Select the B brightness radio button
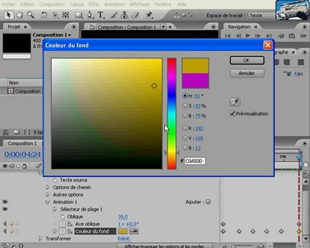The image size is (310, 248). tap(185, 115)
